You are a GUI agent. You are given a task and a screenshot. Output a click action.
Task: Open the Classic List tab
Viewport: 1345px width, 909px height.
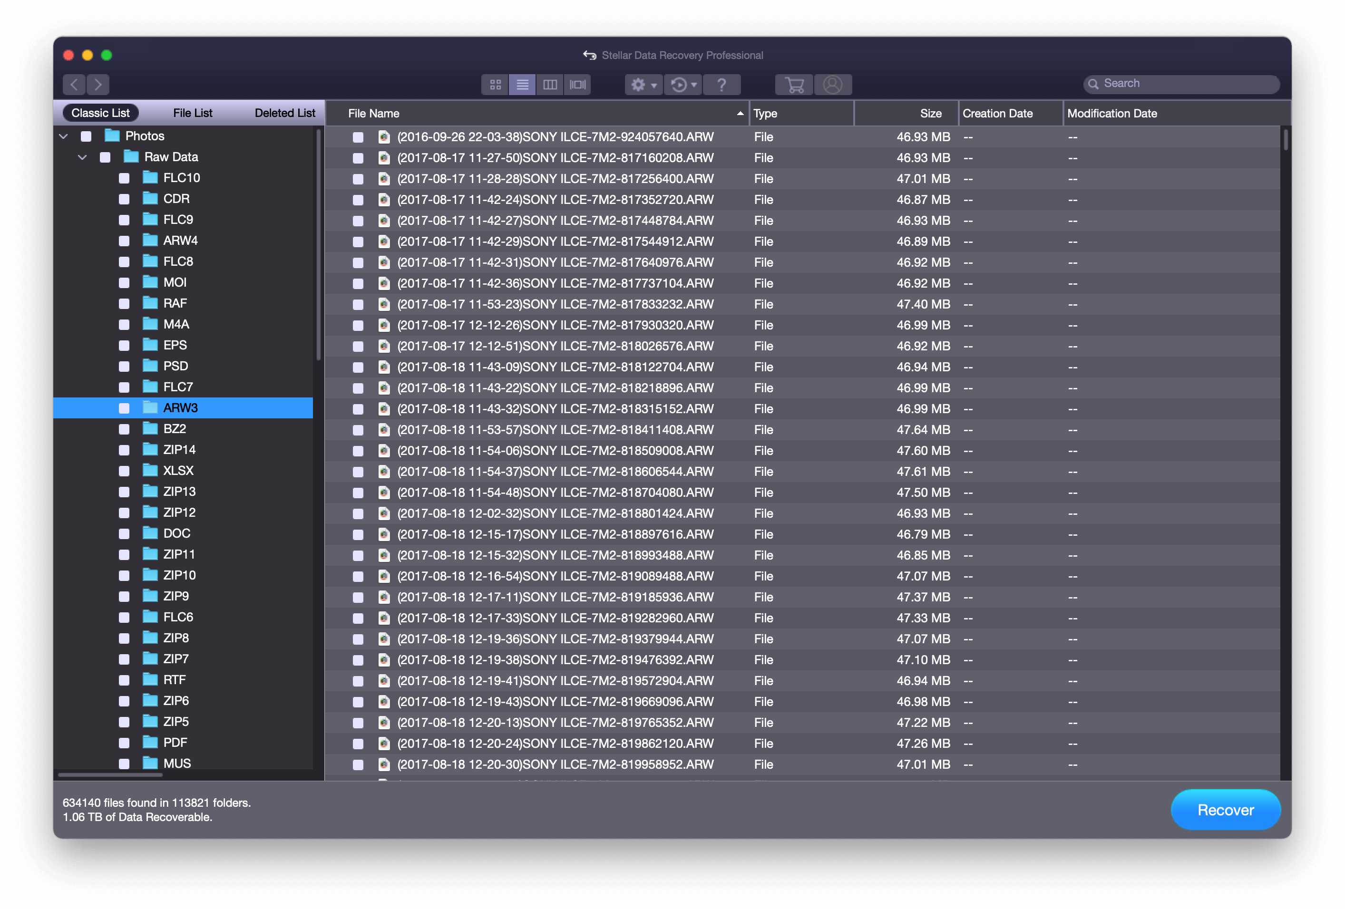click(x=100, y=113)
